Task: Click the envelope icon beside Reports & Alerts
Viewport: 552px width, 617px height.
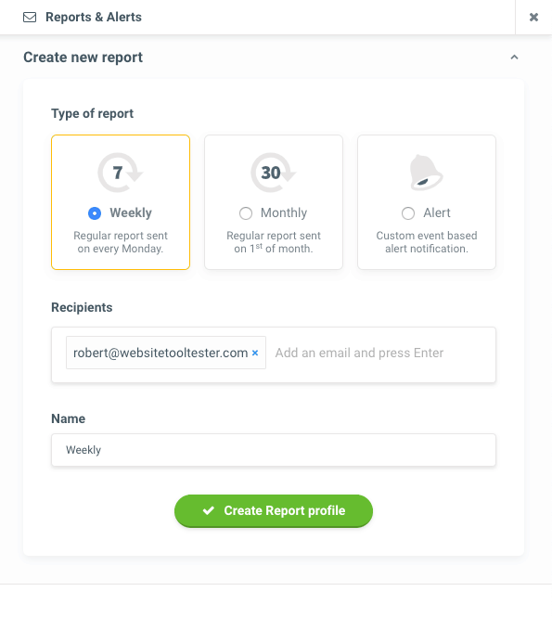Action: pyautogui.click(x=30, y=18)
